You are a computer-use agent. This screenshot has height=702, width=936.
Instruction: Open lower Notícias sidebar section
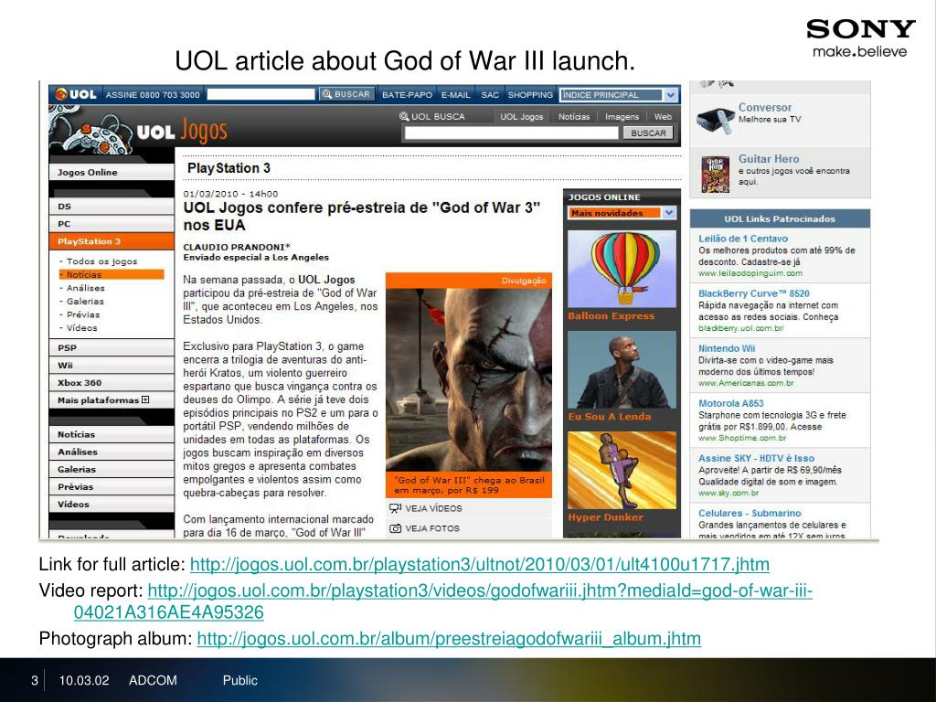(x=112, y=434)
